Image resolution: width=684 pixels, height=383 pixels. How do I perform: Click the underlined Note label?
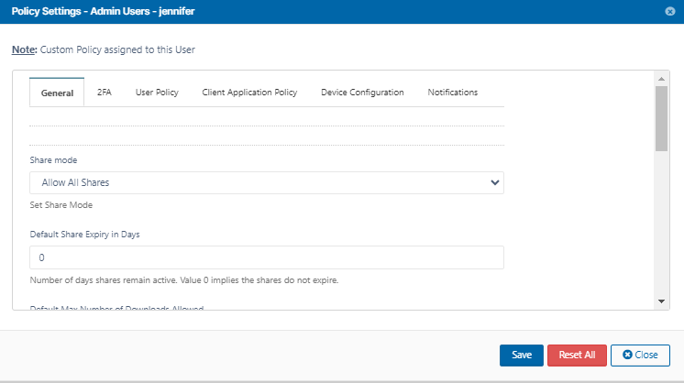pos(24,49)
